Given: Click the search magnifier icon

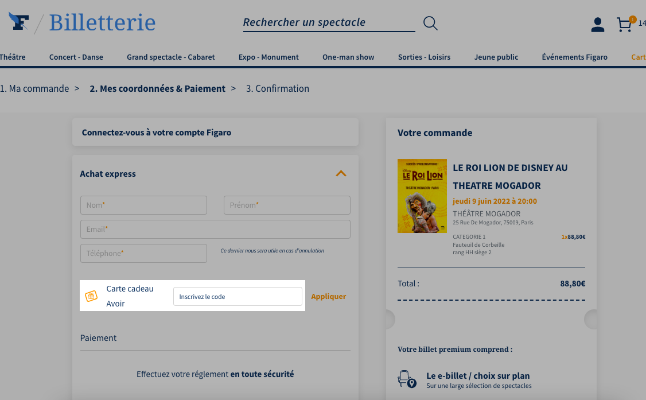Looking at the screenshot, I should pyautogui.click(x=430, y=23).
